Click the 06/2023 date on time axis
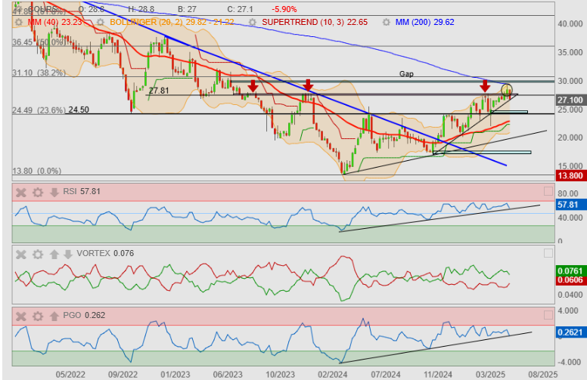587x380 pixels. point(228,375)
